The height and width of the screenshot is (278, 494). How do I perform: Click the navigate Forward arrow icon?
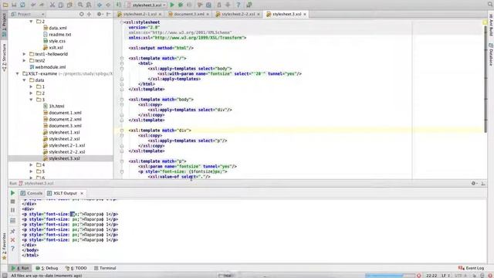click(x=108, y=5)
